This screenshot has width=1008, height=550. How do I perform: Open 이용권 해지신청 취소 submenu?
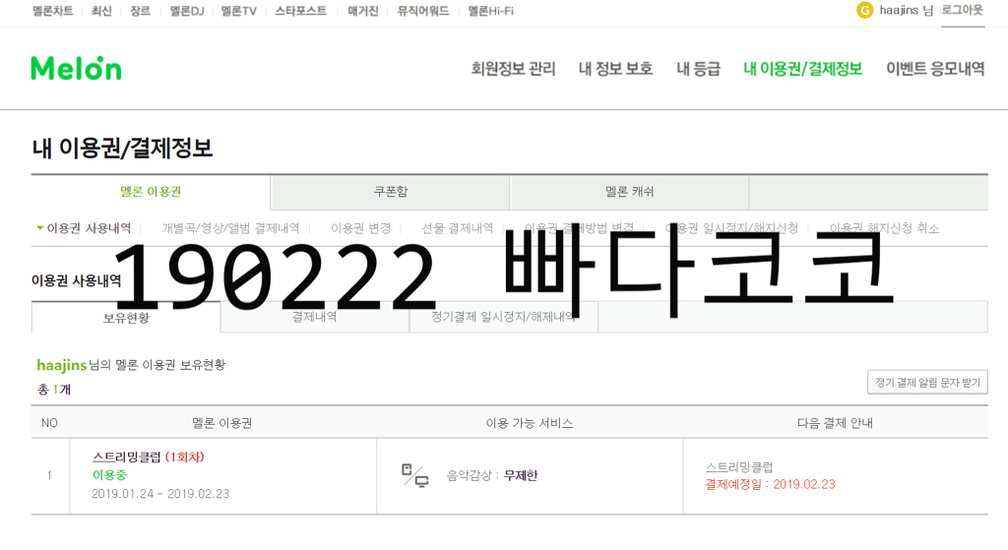pos(884,228)
